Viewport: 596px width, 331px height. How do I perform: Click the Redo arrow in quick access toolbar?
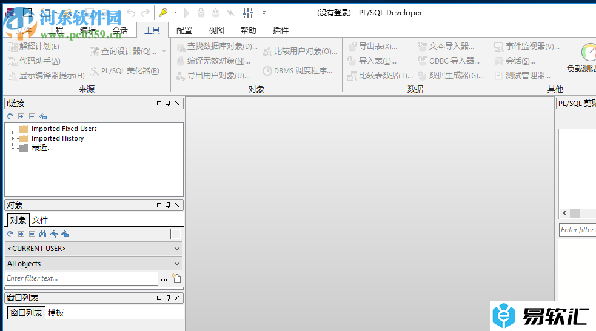[x=146, y=13]
